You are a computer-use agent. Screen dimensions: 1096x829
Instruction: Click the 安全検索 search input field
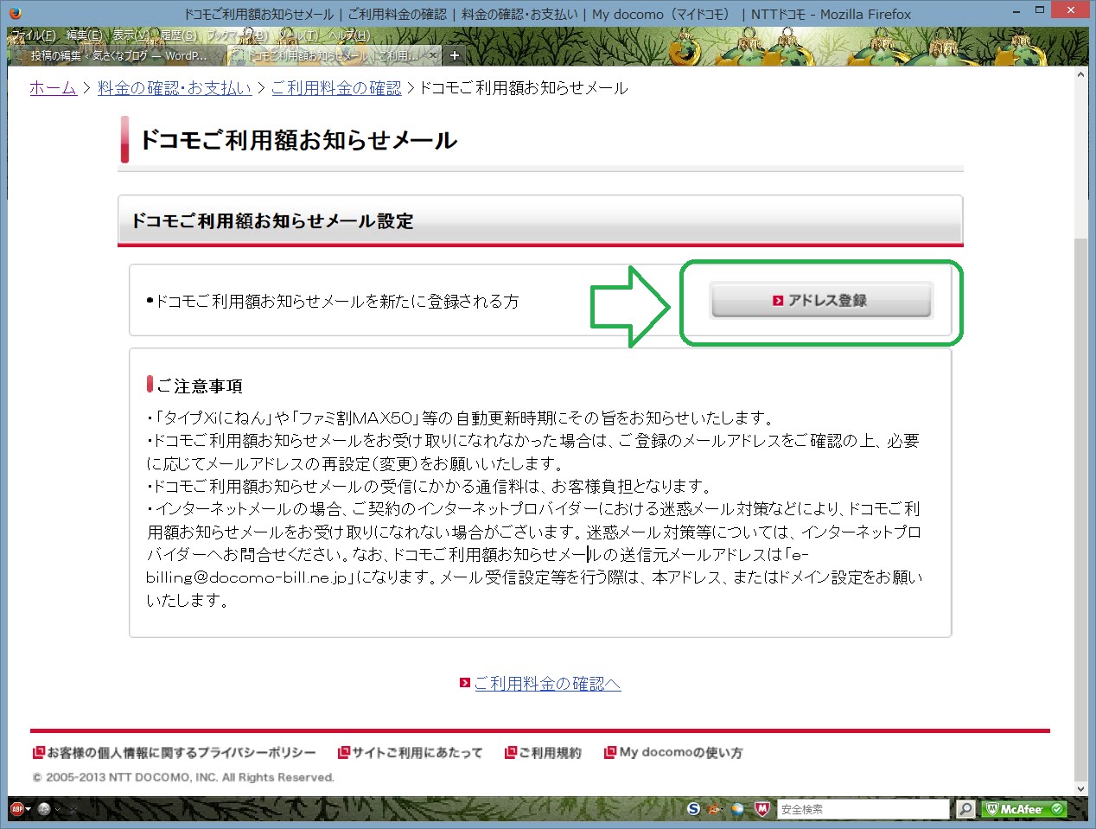click(863, 809)
